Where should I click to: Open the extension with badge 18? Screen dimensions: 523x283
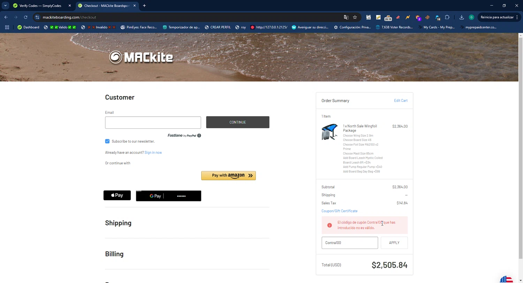click(438, 17)
